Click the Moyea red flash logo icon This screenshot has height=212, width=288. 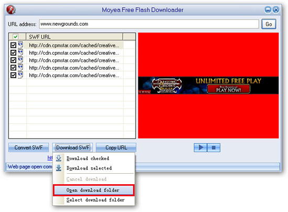[11, 10]
